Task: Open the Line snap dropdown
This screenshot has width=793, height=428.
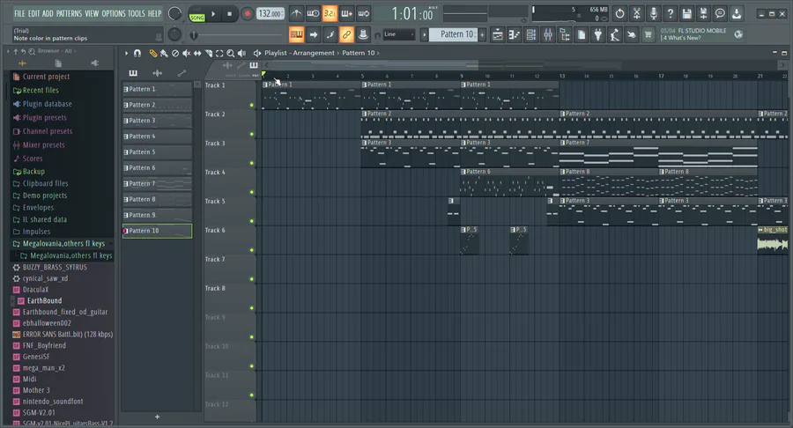Action: point(398,34)
